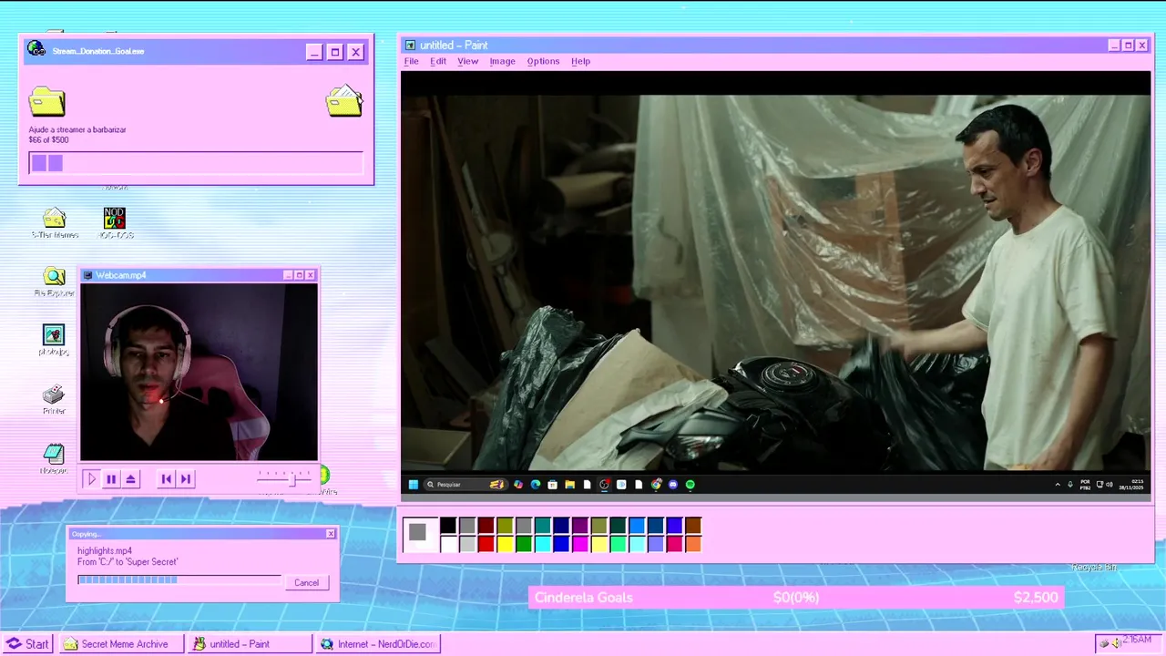Viewport: 1166px width, 656px height.
Task: Open Spotify in the captured taskbar
Action: click(x=690, y=485)
